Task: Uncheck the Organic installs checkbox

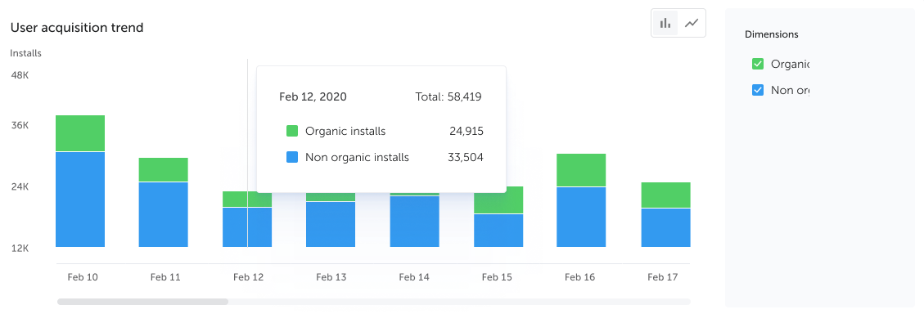Action: click(758, 65)
